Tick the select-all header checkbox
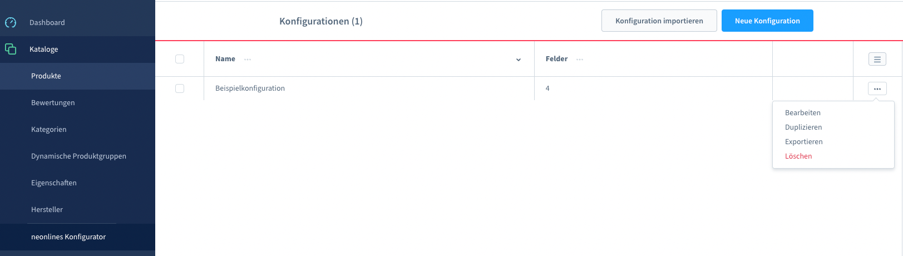Screen dimensions: 903x256 click(x=180, y=59)
